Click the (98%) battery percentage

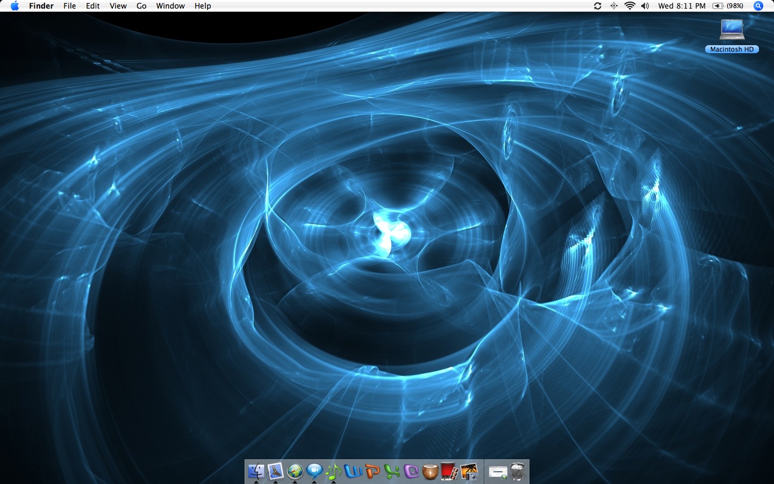[735, 6]
